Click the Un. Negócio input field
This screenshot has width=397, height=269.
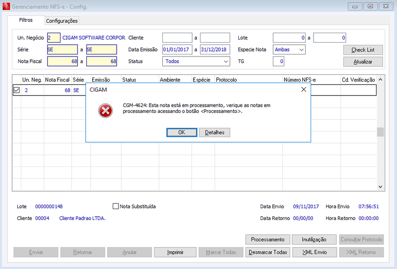coord(54,38)
